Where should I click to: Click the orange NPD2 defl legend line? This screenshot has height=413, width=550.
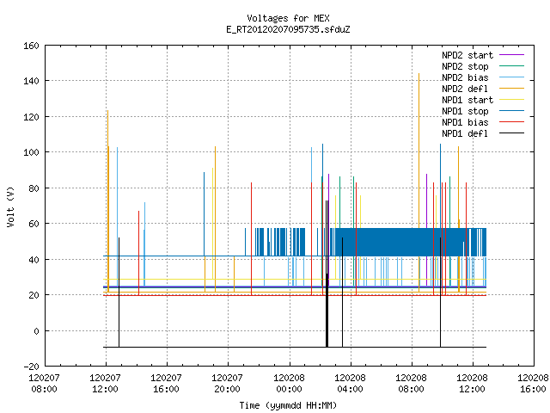click(511, 89)
